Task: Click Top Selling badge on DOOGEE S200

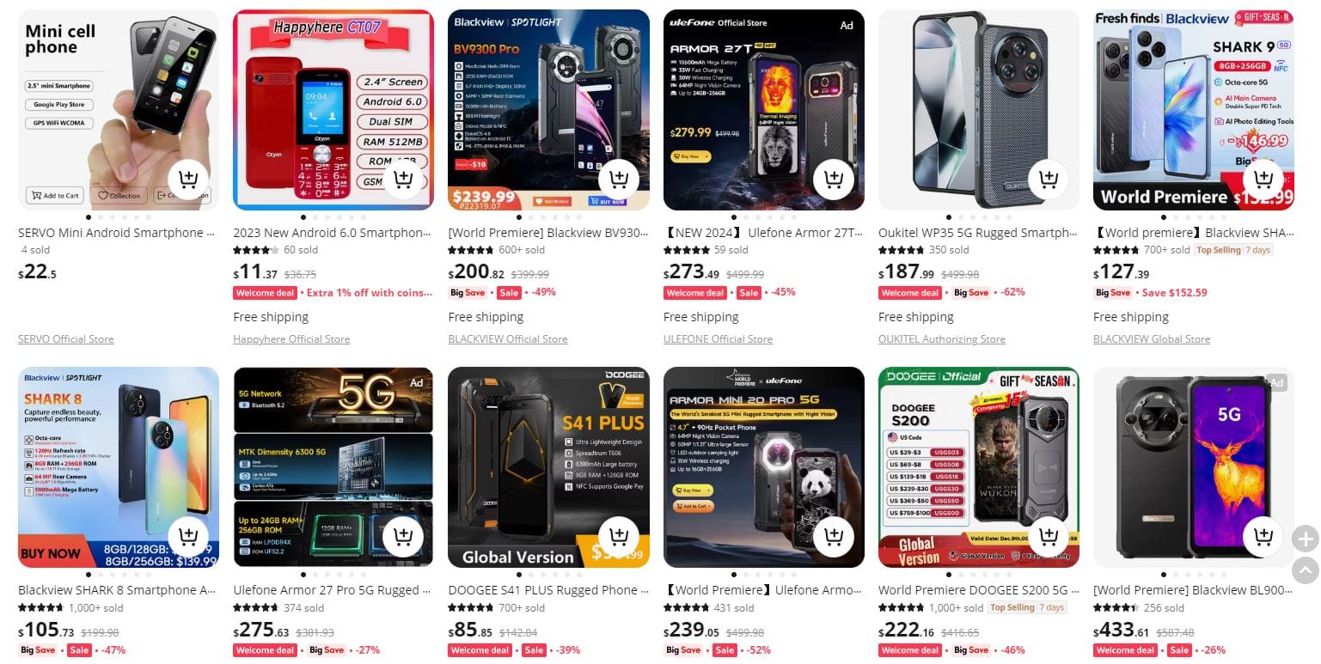Action: 1027,607
